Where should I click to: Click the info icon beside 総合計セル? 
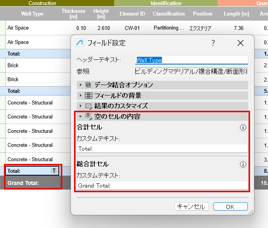tap(243, 164)
